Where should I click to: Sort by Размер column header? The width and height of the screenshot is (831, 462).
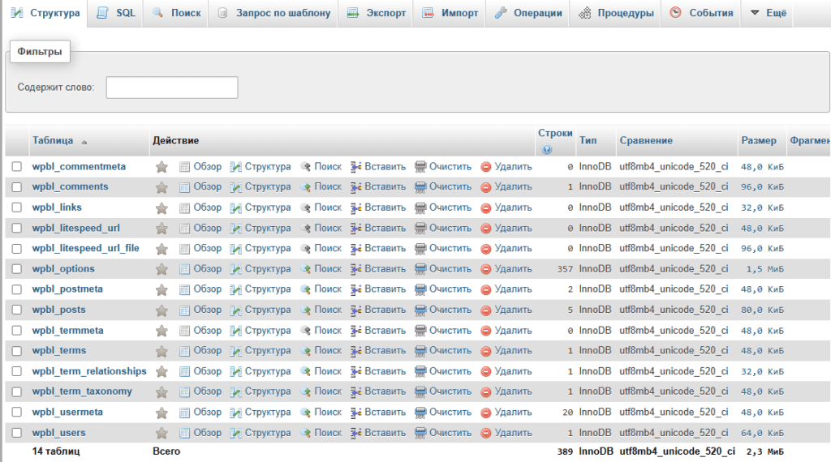click(x=759, y=141)
